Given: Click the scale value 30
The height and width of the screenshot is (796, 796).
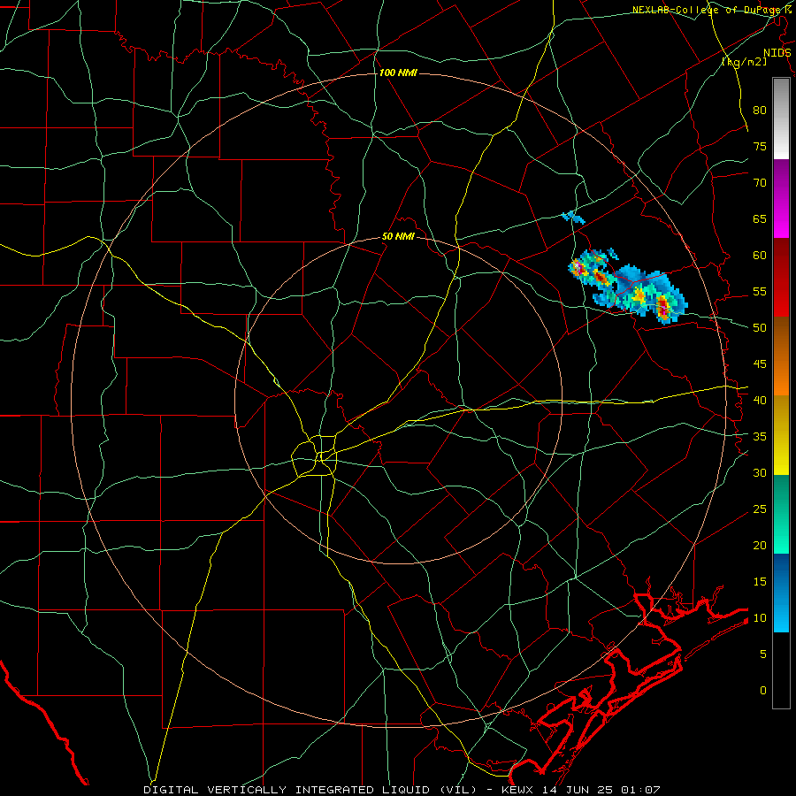Looking at the screenshot, I should click(760, 473).
